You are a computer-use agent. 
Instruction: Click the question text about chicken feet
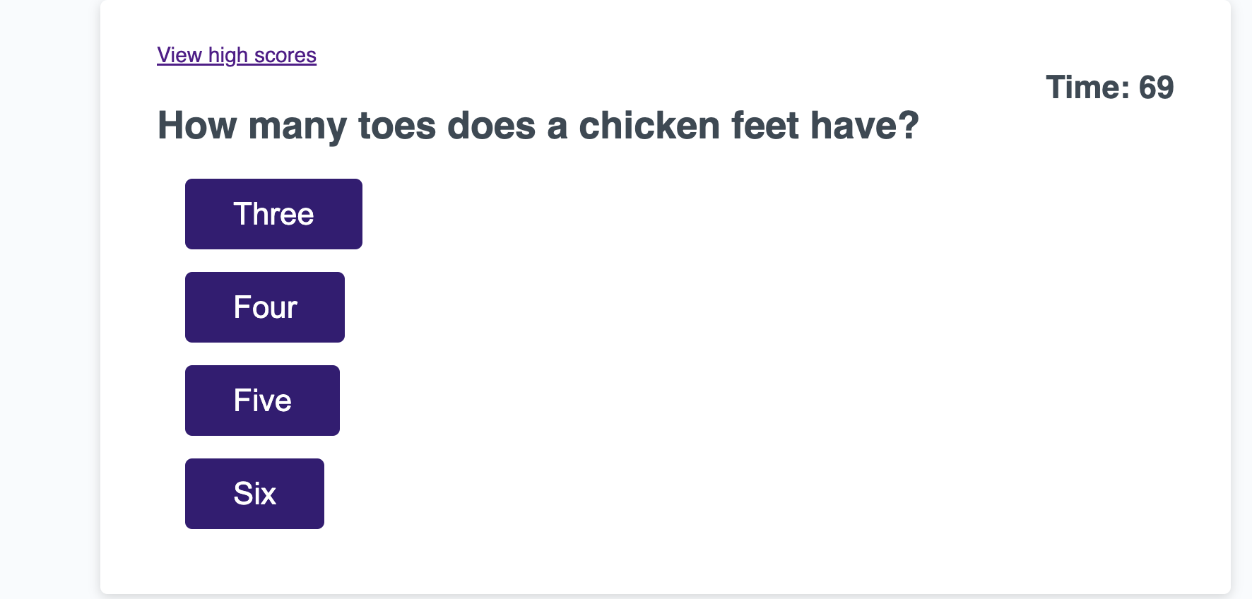point(538,125)
